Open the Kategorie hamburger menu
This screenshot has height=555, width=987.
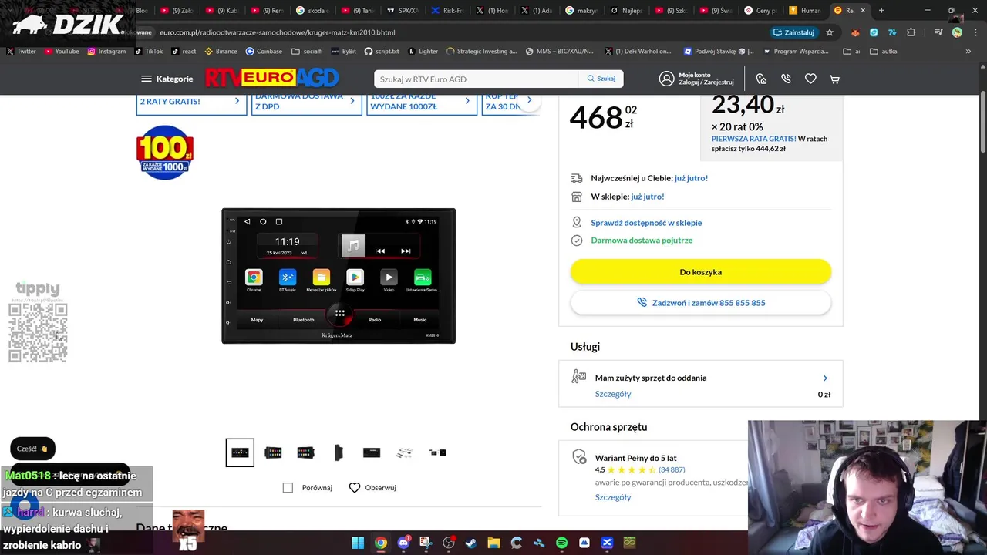(x=167, y=79)
